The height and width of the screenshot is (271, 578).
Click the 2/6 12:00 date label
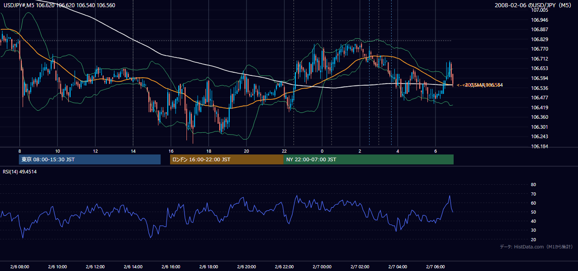pyautogui.click(x=95, y=266)
